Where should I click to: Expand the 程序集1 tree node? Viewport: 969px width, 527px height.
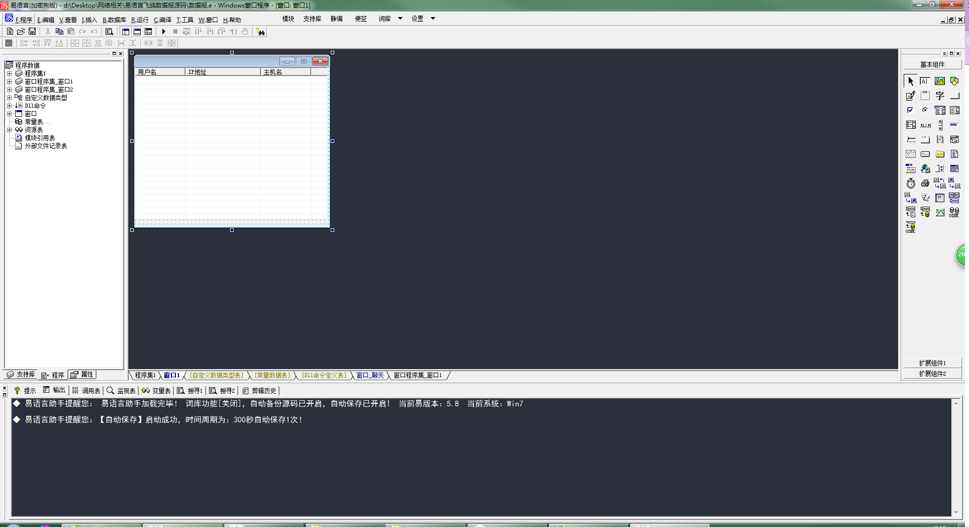(9, 73)
